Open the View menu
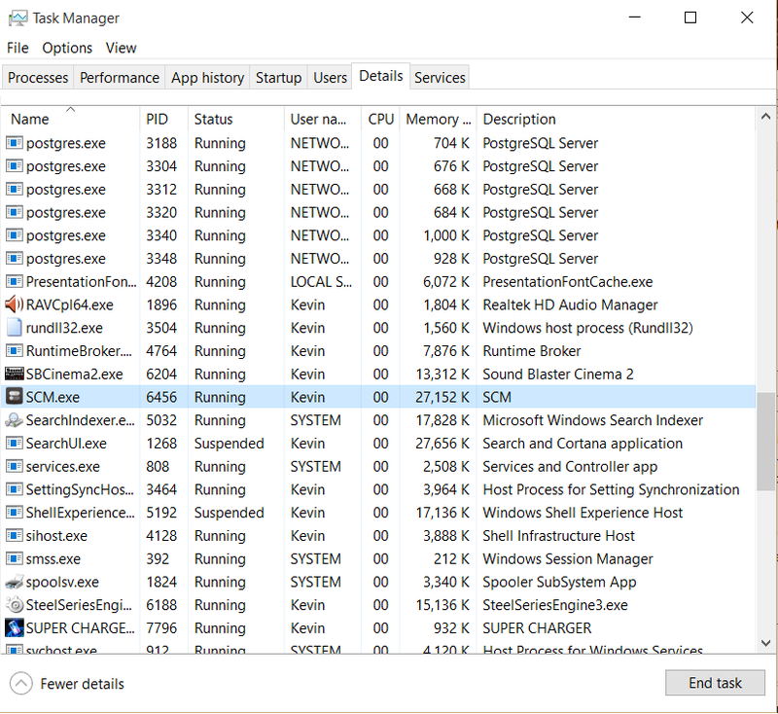The image size is (778, 714). (121, 48)
